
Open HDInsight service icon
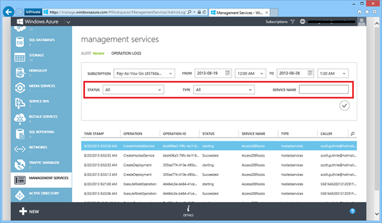20,73
